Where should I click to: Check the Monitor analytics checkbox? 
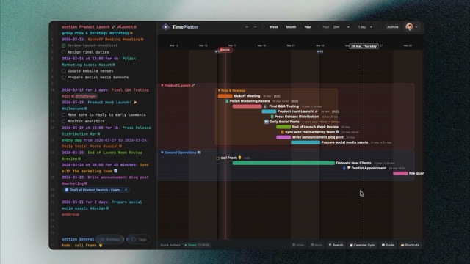pos(64,122)
